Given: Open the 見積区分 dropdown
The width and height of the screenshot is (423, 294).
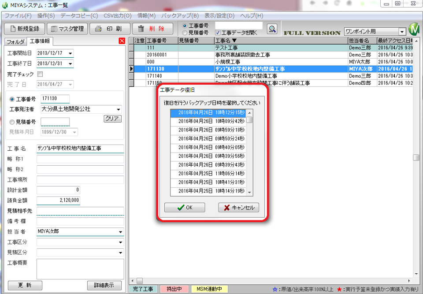Looking at the screenshot, I should click(120, 253).
